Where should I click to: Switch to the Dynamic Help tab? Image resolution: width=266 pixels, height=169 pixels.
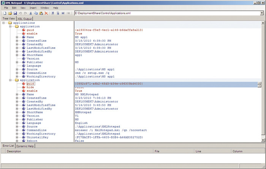(x=25, y=146)
